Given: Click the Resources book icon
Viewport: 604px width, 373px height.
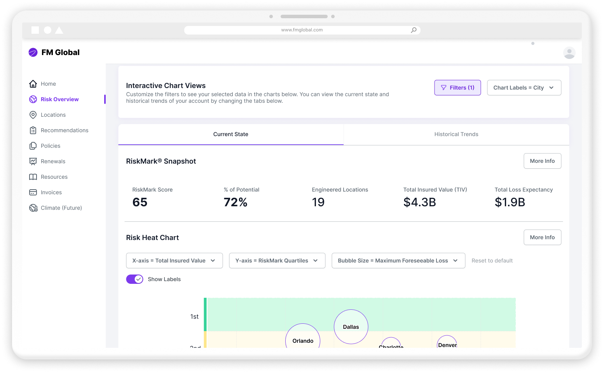Looking at the screenshot, I should 33,177.
